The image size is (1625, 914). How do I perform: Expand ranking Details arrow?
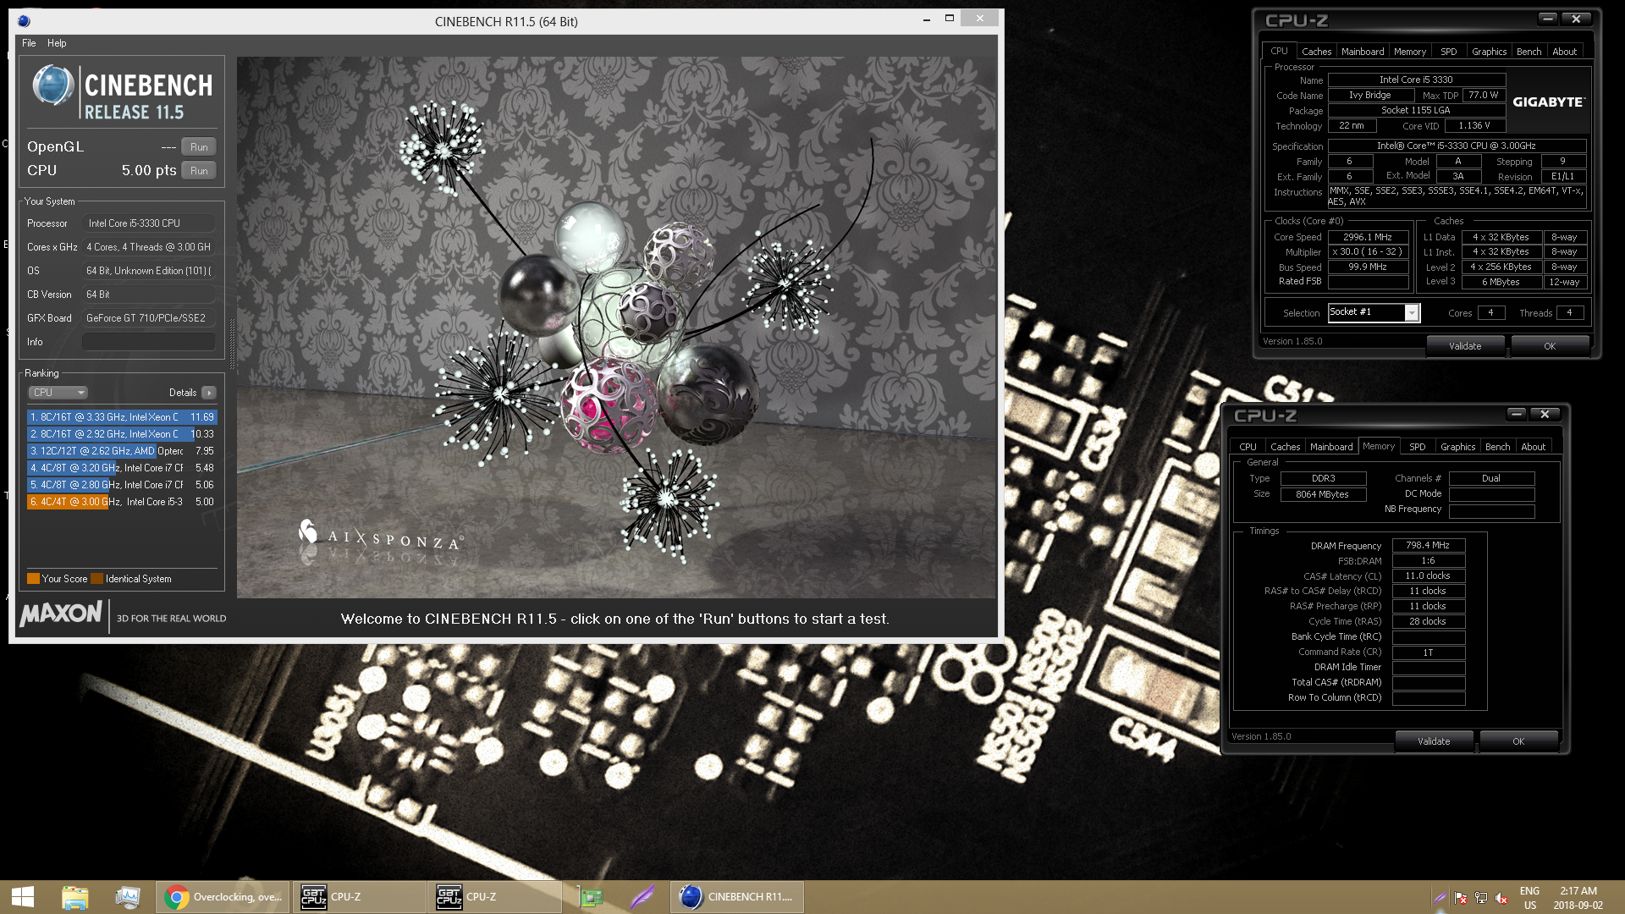pyautogui.click(x=209, y=393)
